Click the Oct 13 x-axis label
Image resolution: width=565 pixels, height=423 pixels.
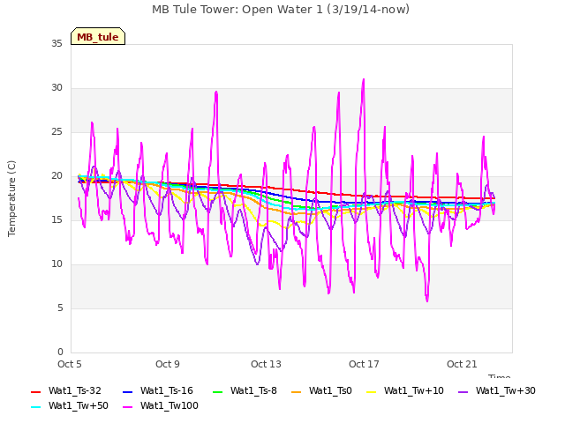pos(266,364)
